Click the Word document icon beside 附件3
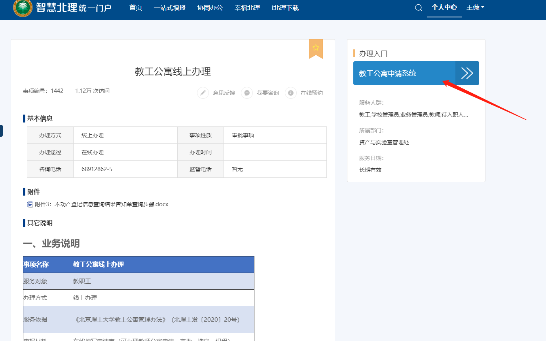The width and height of the screenshot is (546, 341). [30, 204]
